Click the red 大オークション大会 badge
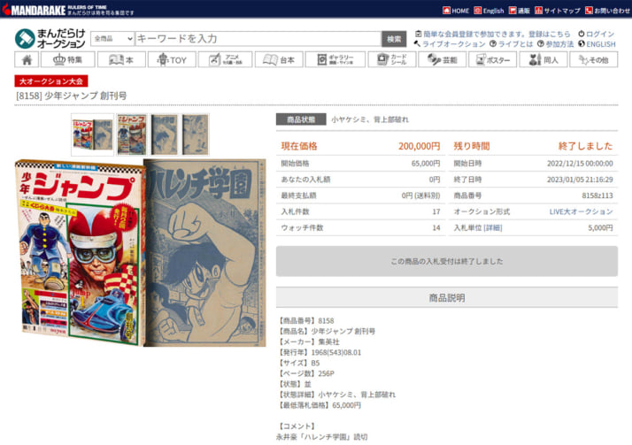The width and height of the screenshot is (632, 445). tap(51, 81)
